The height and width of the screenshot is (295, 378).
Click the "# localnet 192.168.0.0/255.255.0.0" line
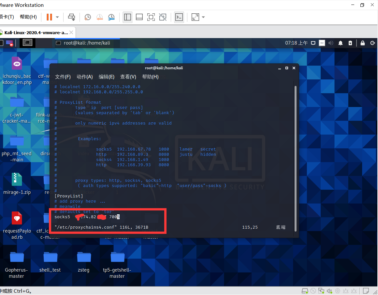[x=99, y=92]
